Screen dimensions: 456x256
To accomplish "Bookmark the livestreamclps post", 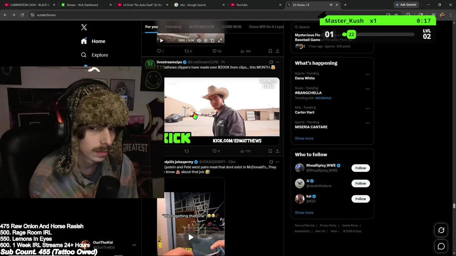I will coord(270,151).
